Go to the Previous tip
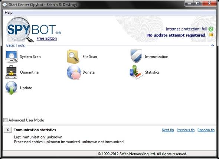This screenshot has width=219, height=159. [x=186, y=130]
